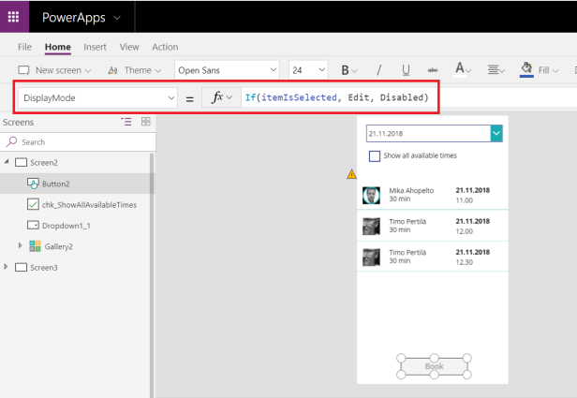This screenshot has width=577, height=398.
Task: Click the Book button on canvas
Action: (x=435, y=366)
